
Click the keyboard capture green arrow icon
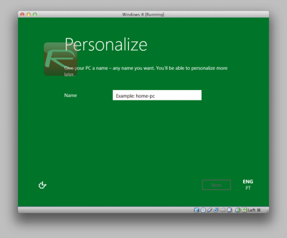click(x=245, y=210)
